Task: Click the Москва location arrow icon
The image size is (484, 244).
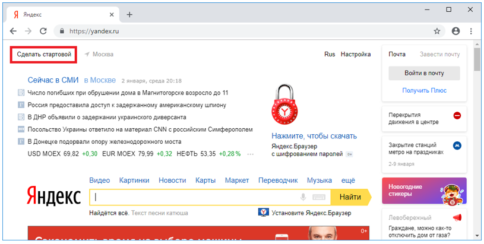Action: [87, 54]
